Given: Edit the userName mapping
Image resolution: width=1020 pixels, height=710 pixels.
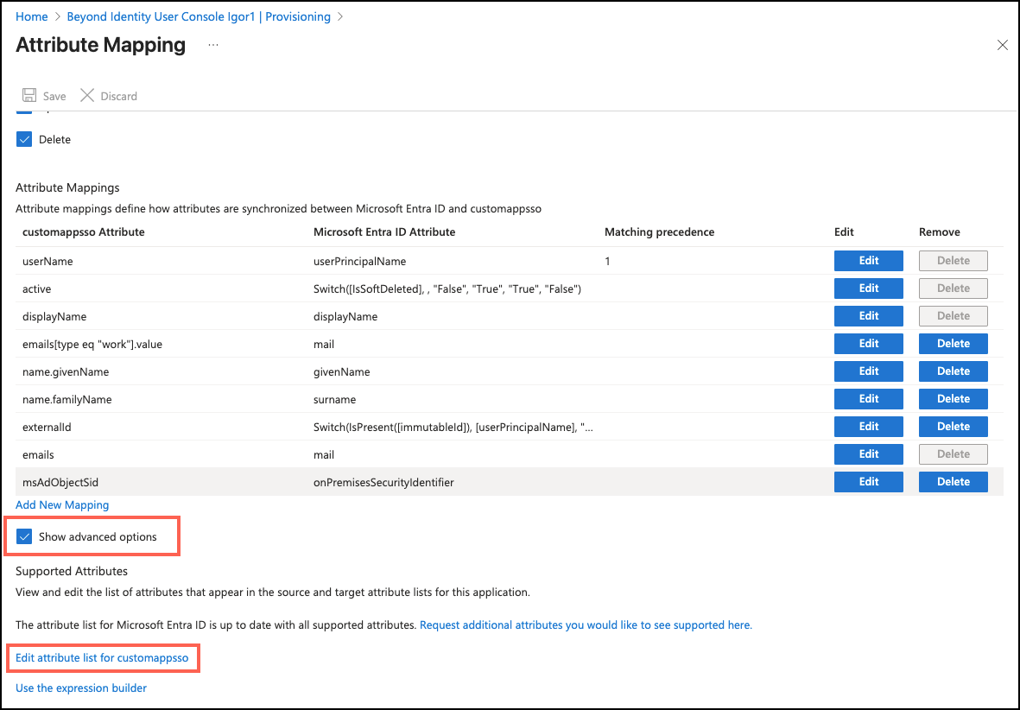Looking at the screenshot, I should tap(868, 261).
